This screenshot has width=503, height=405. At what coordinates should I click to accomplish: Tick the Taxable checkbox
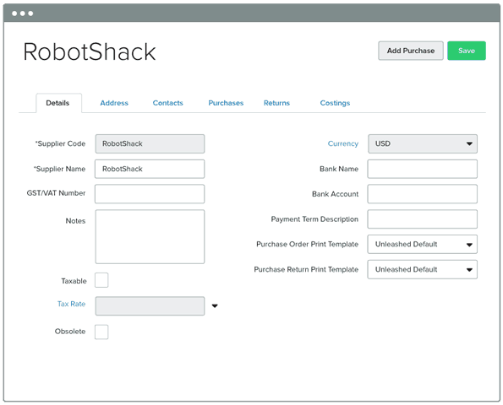click(101, 280)
